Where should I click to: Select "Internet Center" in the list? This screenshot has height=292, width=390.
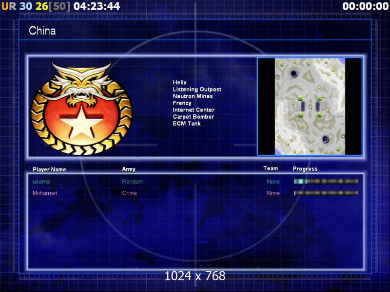194,110
